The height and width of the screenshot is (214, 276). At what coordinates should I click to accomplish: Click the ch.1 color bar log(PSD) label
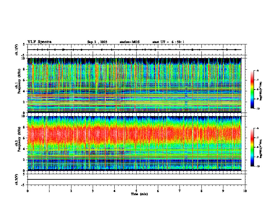coord(261,91)
